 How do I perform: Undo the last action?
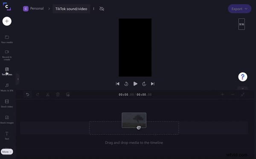(x=28, y=94)
